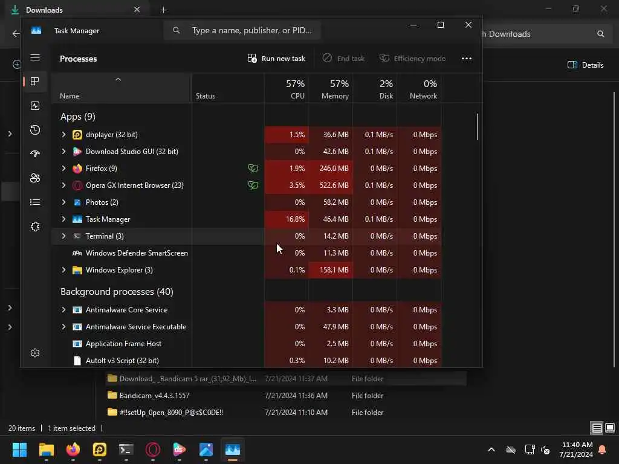619x464 pixels.
Task: Open Task Manager settings gear
Action: click(35, 353)
